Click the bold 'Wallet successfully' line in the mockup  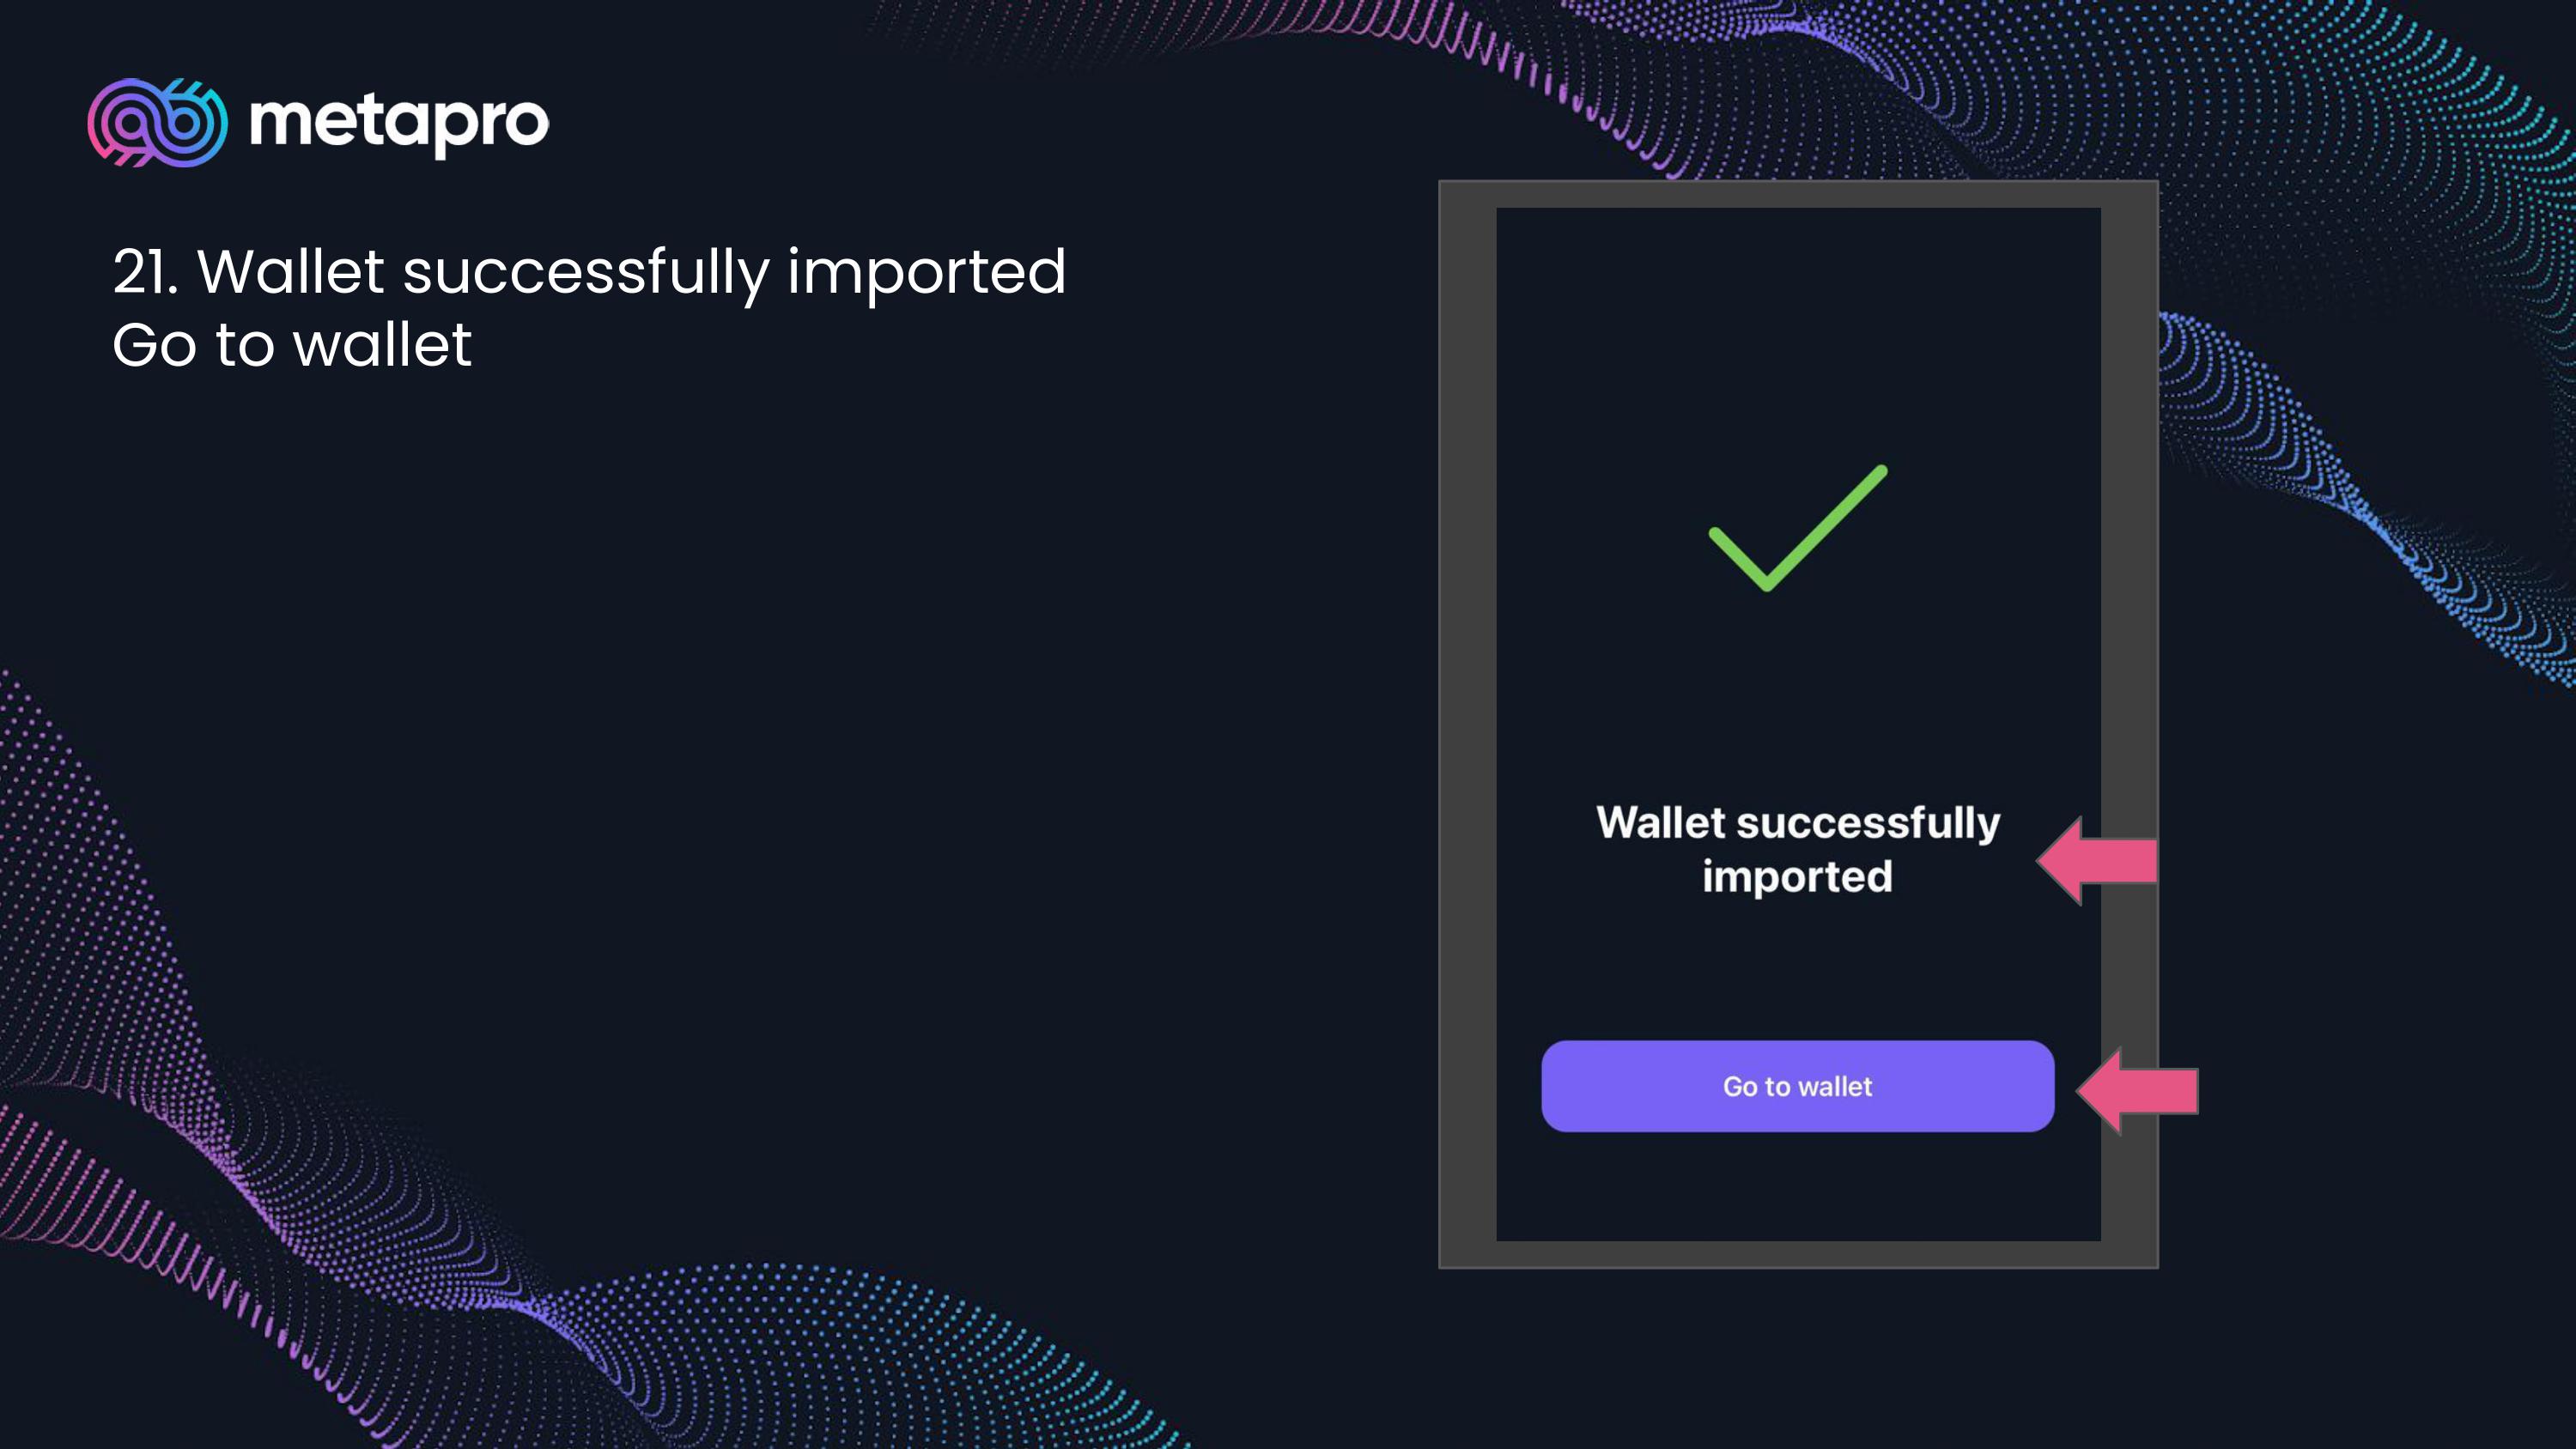click(x=1797, y=823)
